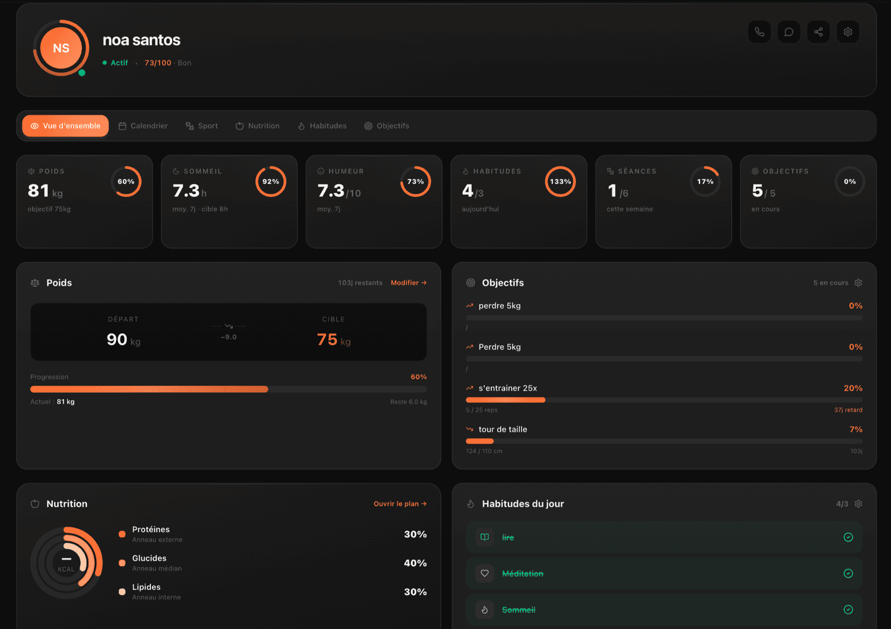Open the nutrition plan via Ouvrir le plan
The height and width of the screenshot is (629, 891).
[x=400, y=503]
